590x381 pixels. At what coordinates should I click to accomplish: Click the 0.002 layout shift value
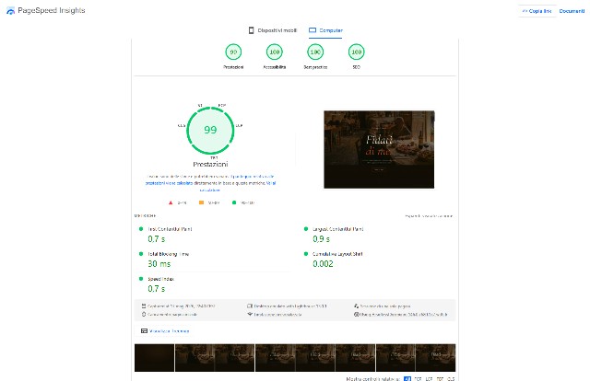click(323, 264)
